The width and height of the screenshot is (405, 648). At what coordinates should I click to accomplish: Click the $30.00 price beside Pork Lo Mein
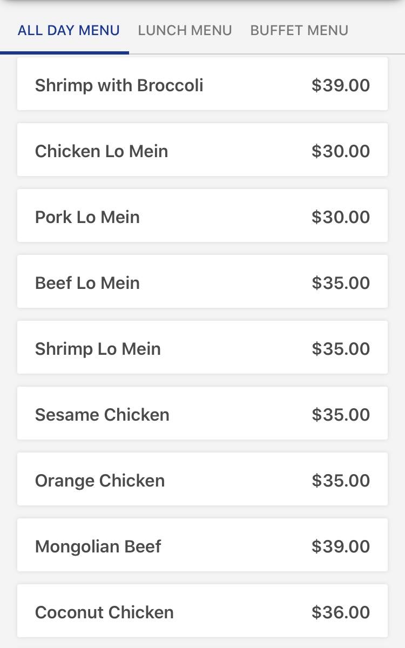pos(341,217)
